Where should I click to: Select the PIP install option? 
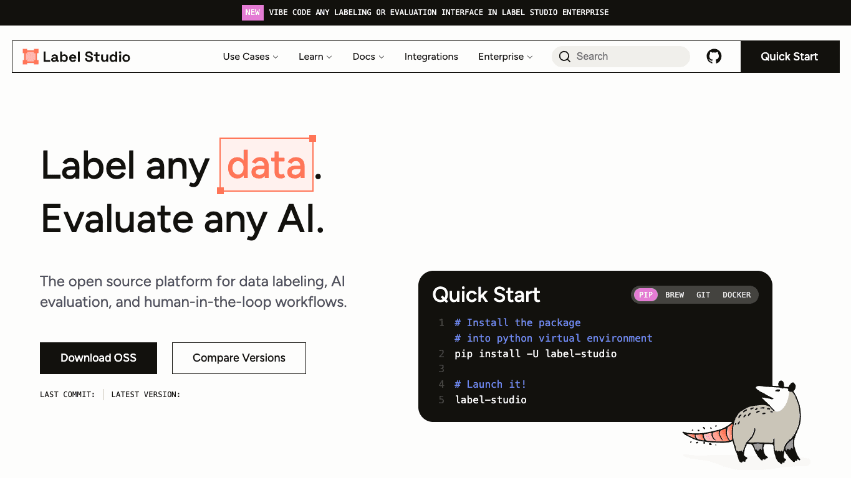pos(646,295)
